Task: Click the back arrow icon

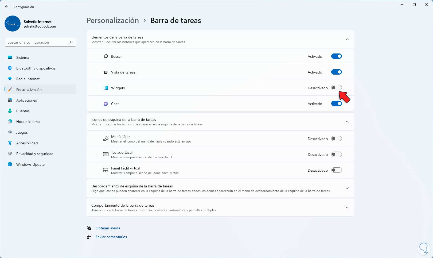Action: click(7, 7)
